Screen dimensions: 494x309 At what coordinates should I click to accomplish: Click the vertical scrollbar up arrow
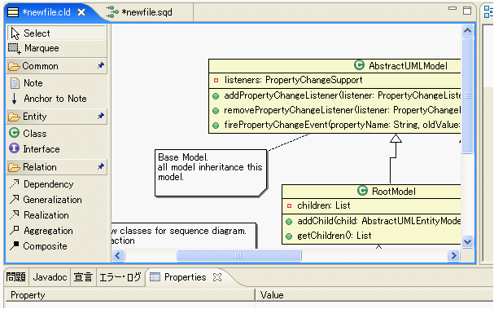coord(467,31)
